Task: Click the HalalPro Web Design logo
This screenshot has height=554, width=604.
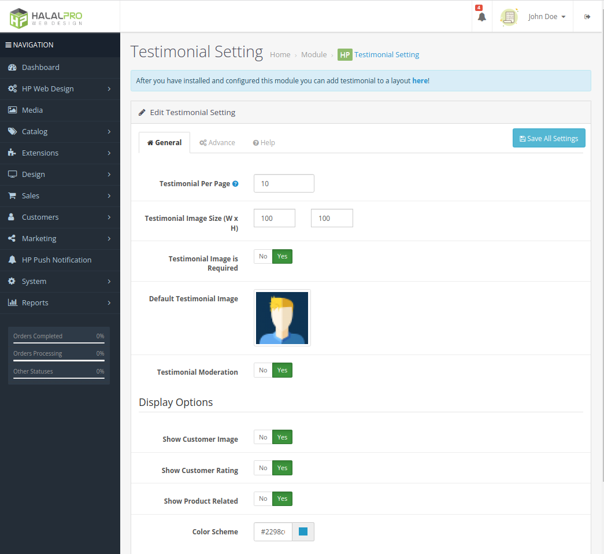Action: point(46,17)
